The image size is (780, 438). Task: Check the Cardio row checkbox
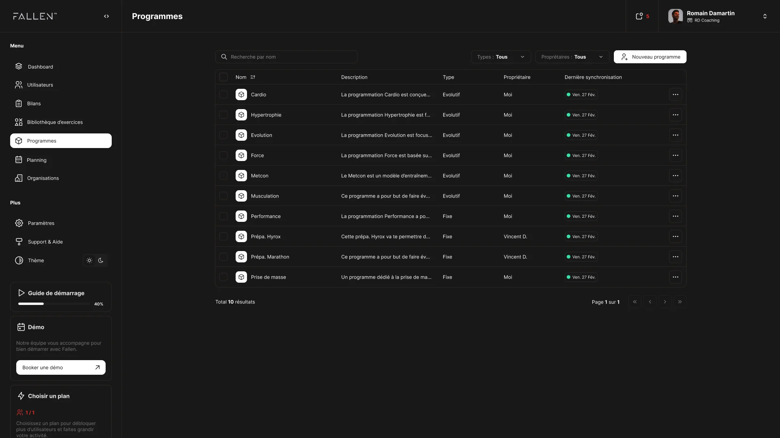[x=223, y=94]
